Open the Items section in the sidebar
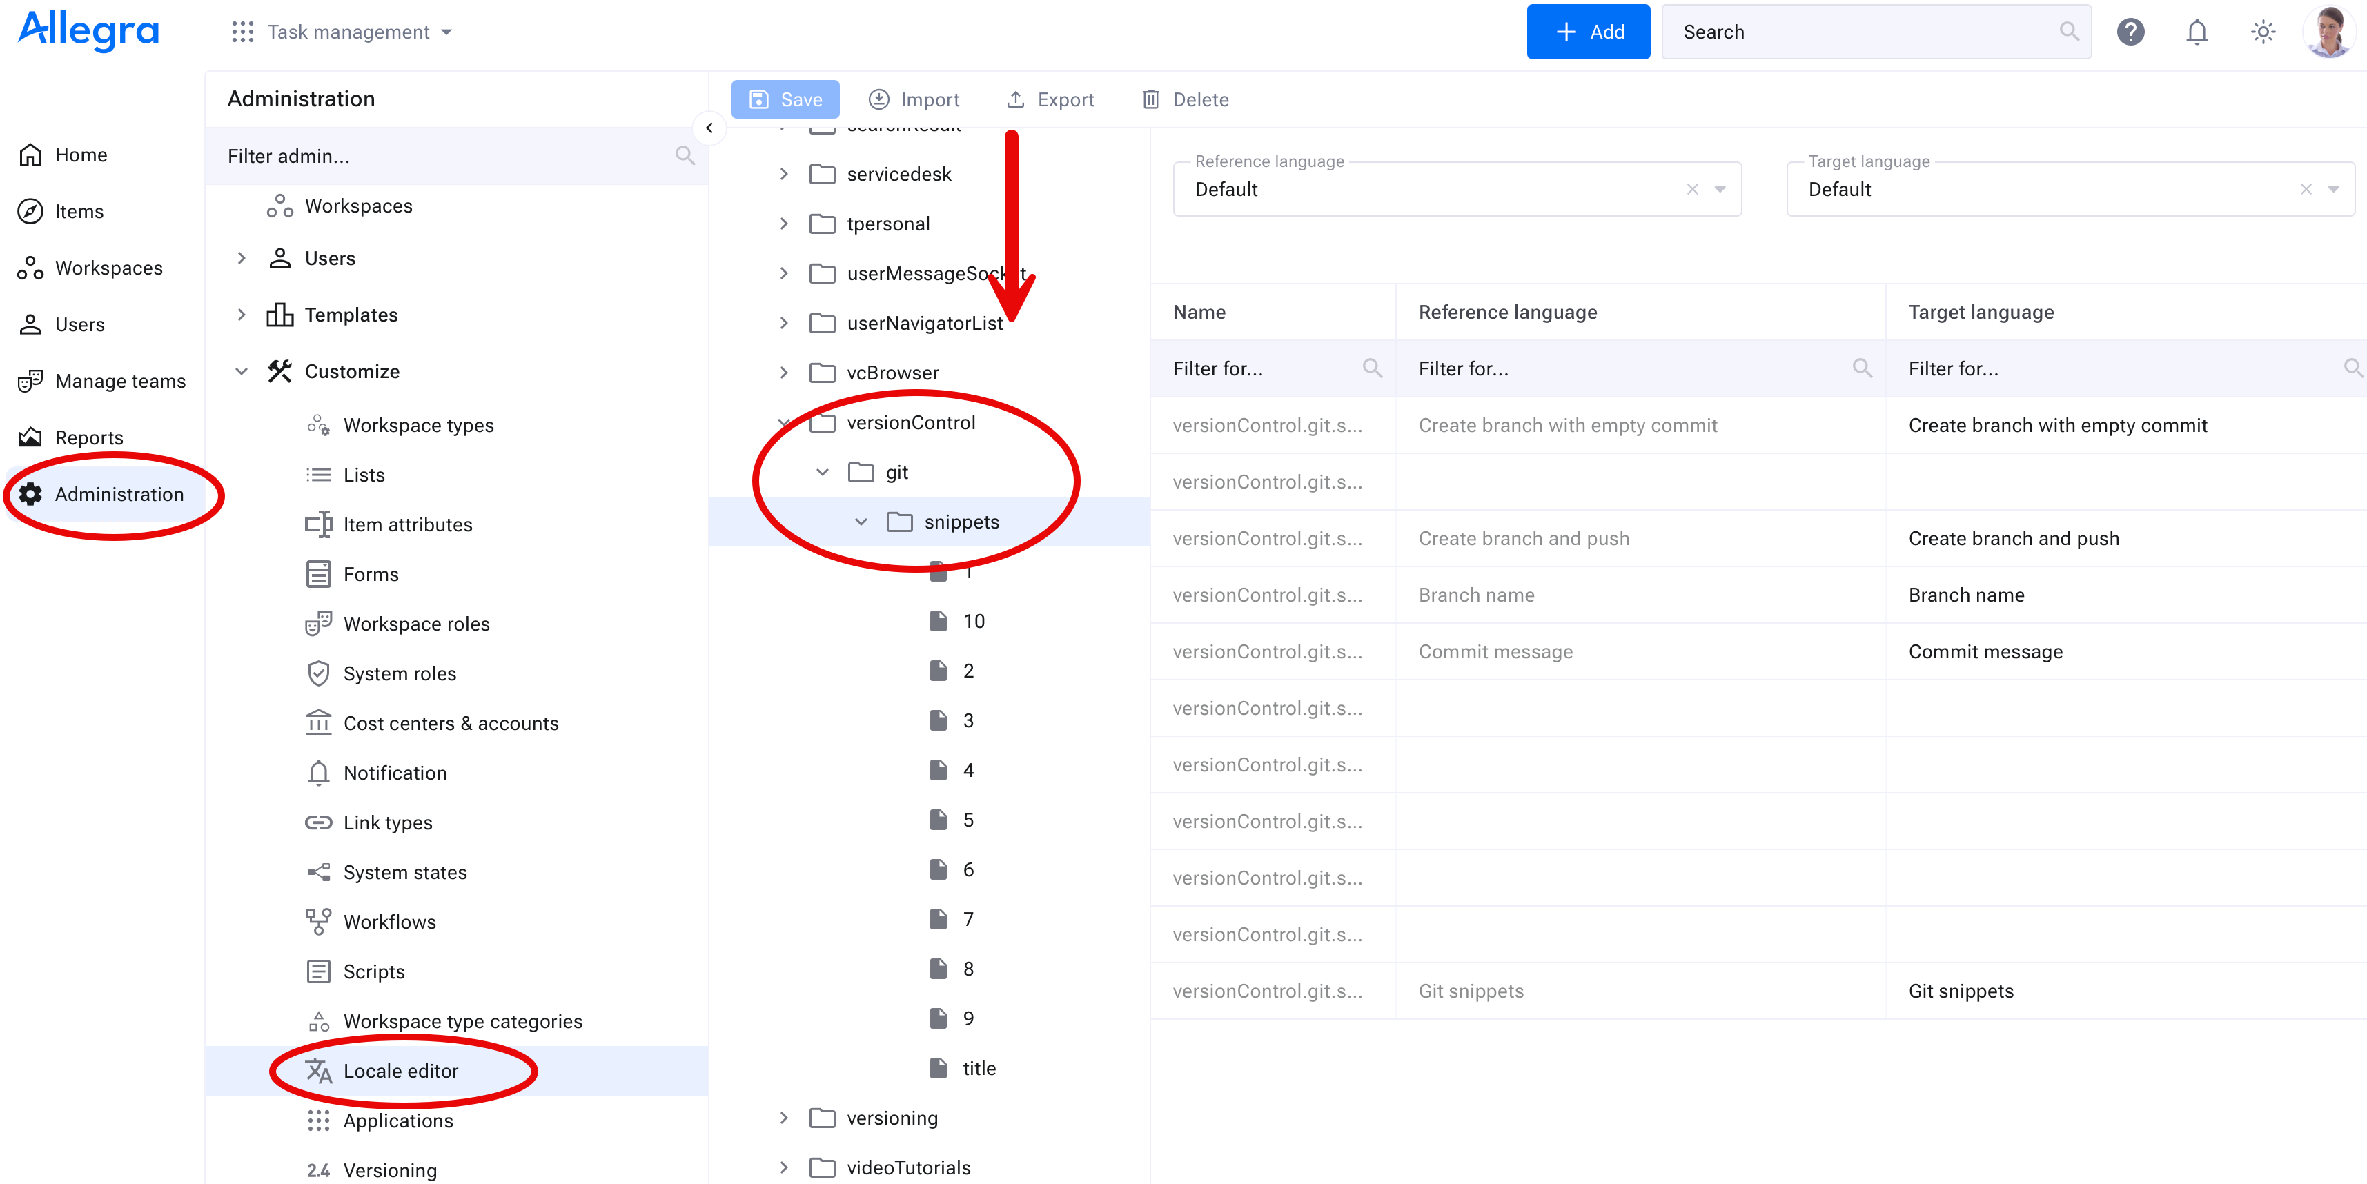The width and height of the screenshot is (2367, 1184). click(80, 210)
